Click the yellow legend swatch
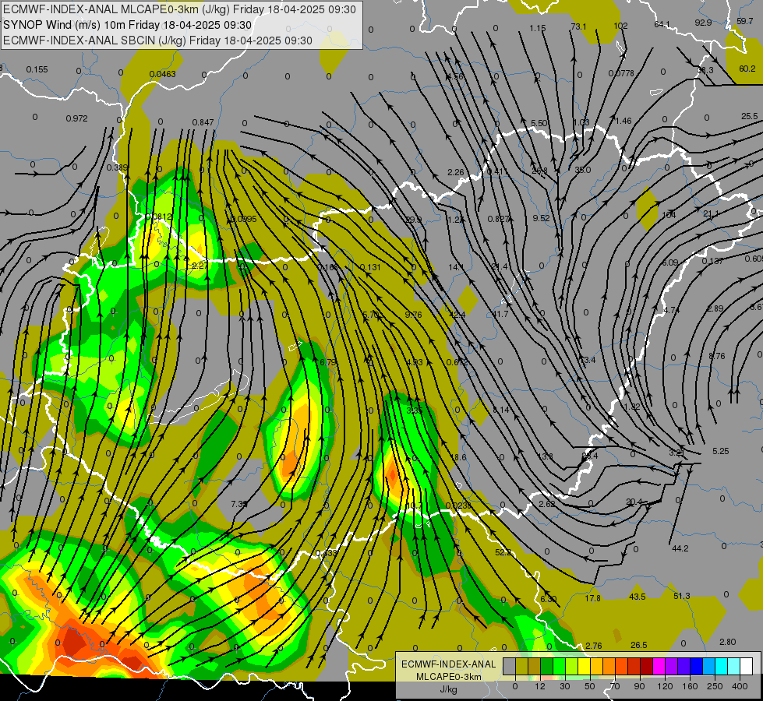Image resolution: width=763 pixels, height=701 pixels. point(585,667)
